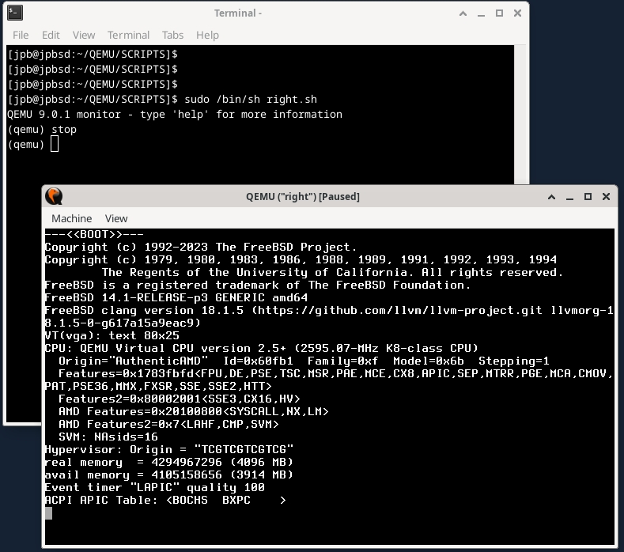Click the Terminal window icon in title bar
The width and height of the screenshot is (624, 552).
click(x=15, y=13)
